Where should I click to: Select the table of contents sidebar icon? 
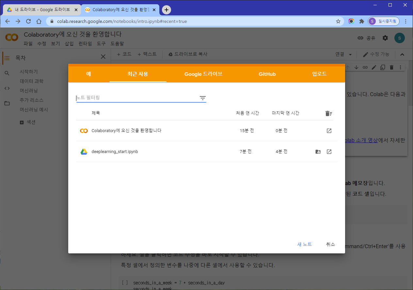pyautogui.click(x=7, y=58)
